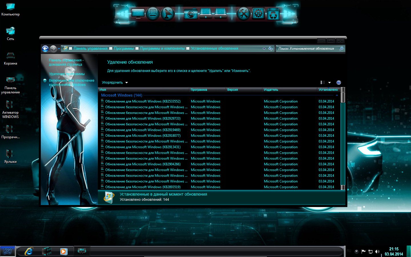Click the update list scrollbar up arrow
Image resolution: width=411 pixels, height=257 pixels.
click(x=343, y=90)
